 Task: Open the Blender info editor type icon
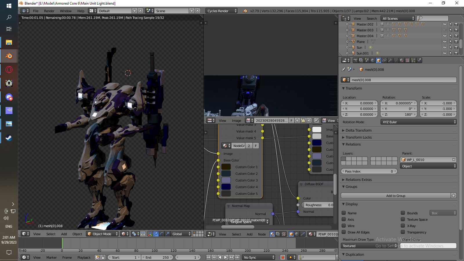click(25, 11)
